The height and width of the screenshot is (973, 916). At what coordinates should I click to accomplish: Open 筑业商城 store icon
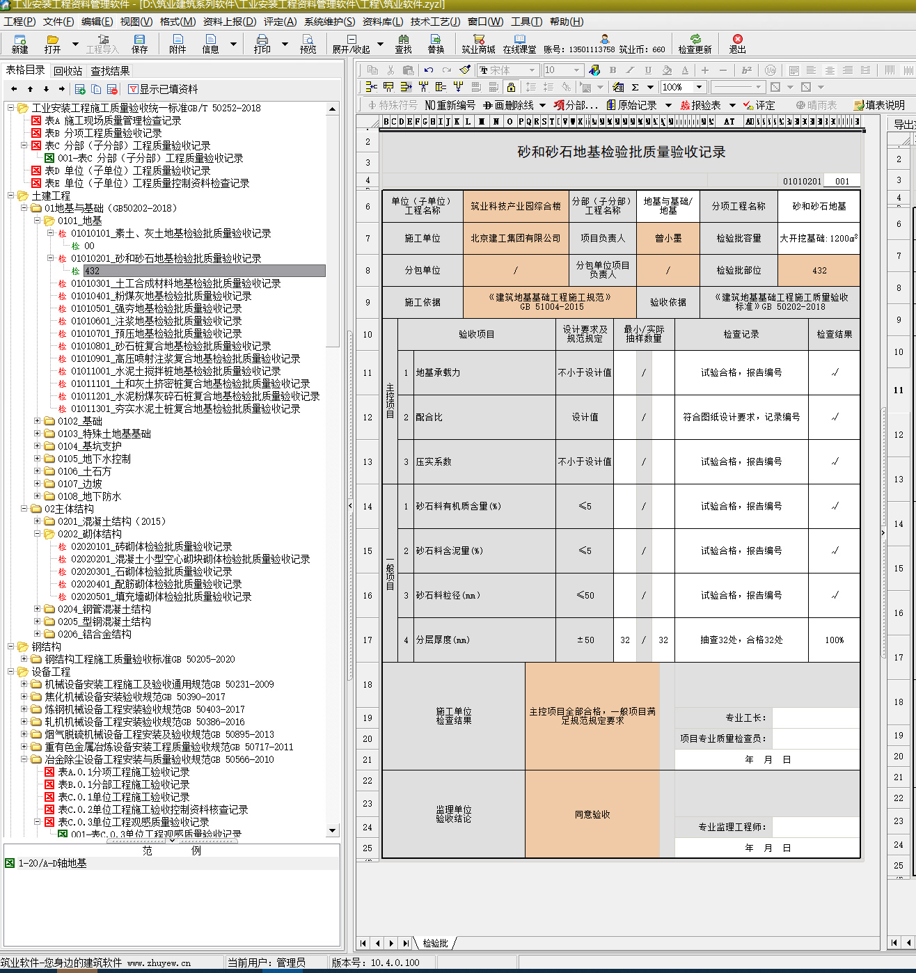[478, 44]
